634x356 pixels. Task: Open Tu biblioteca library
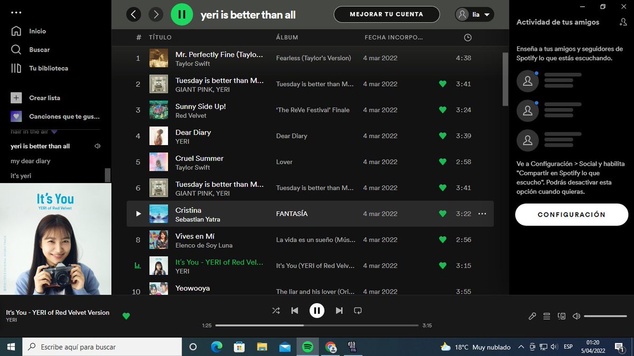[x=40, y=68]
